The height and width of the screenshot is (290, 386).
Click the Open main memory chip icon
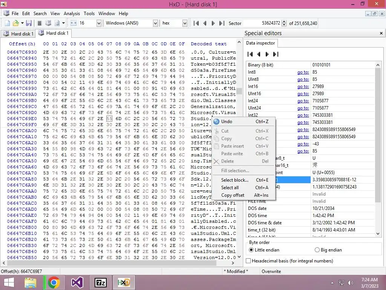point(39,23)
